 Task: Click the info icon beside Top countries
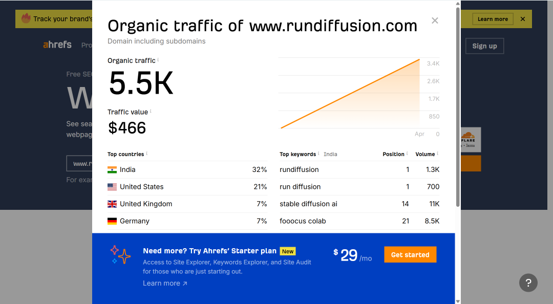(147, 154)
